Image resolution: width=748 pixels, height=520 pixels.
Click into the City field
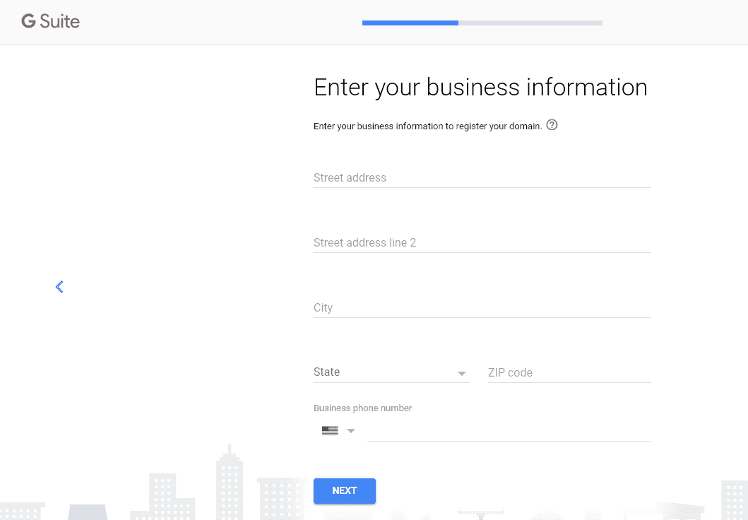(x=482, y=308)
